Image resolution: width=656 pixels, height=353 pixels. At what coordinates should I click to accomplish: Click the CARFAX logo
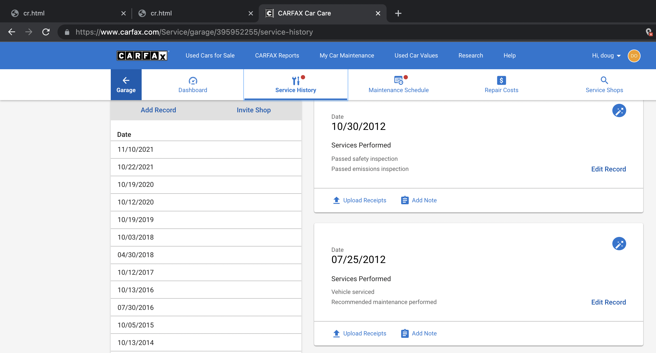142,56
